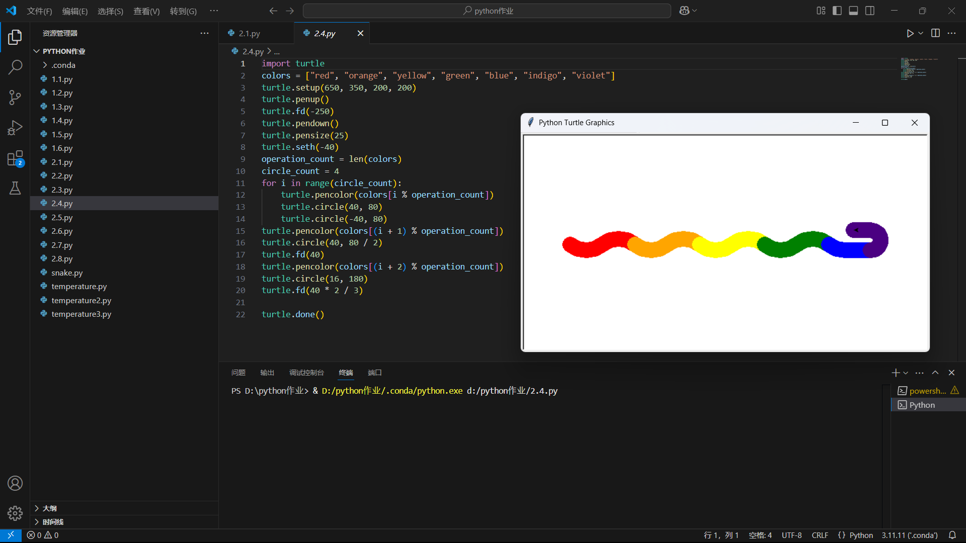The image size is (966, 543).
Task: Open the Source Control view
Action: 15,98
